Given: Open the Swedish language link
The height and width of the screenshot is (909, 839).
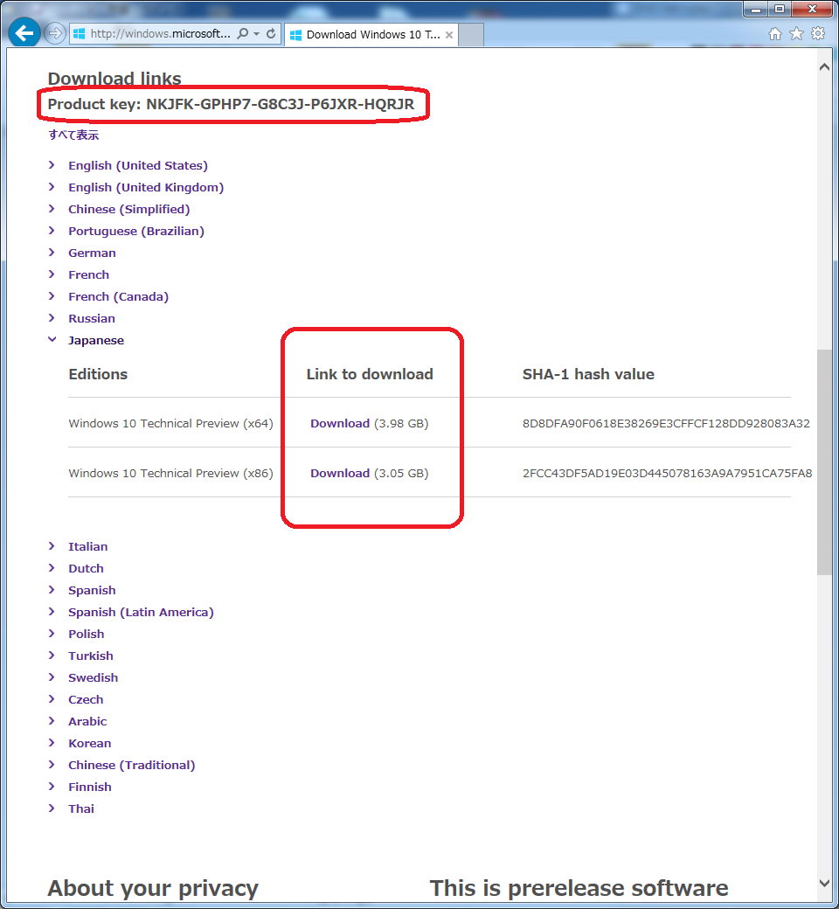Looking at the screenshot, I should 93,677.
